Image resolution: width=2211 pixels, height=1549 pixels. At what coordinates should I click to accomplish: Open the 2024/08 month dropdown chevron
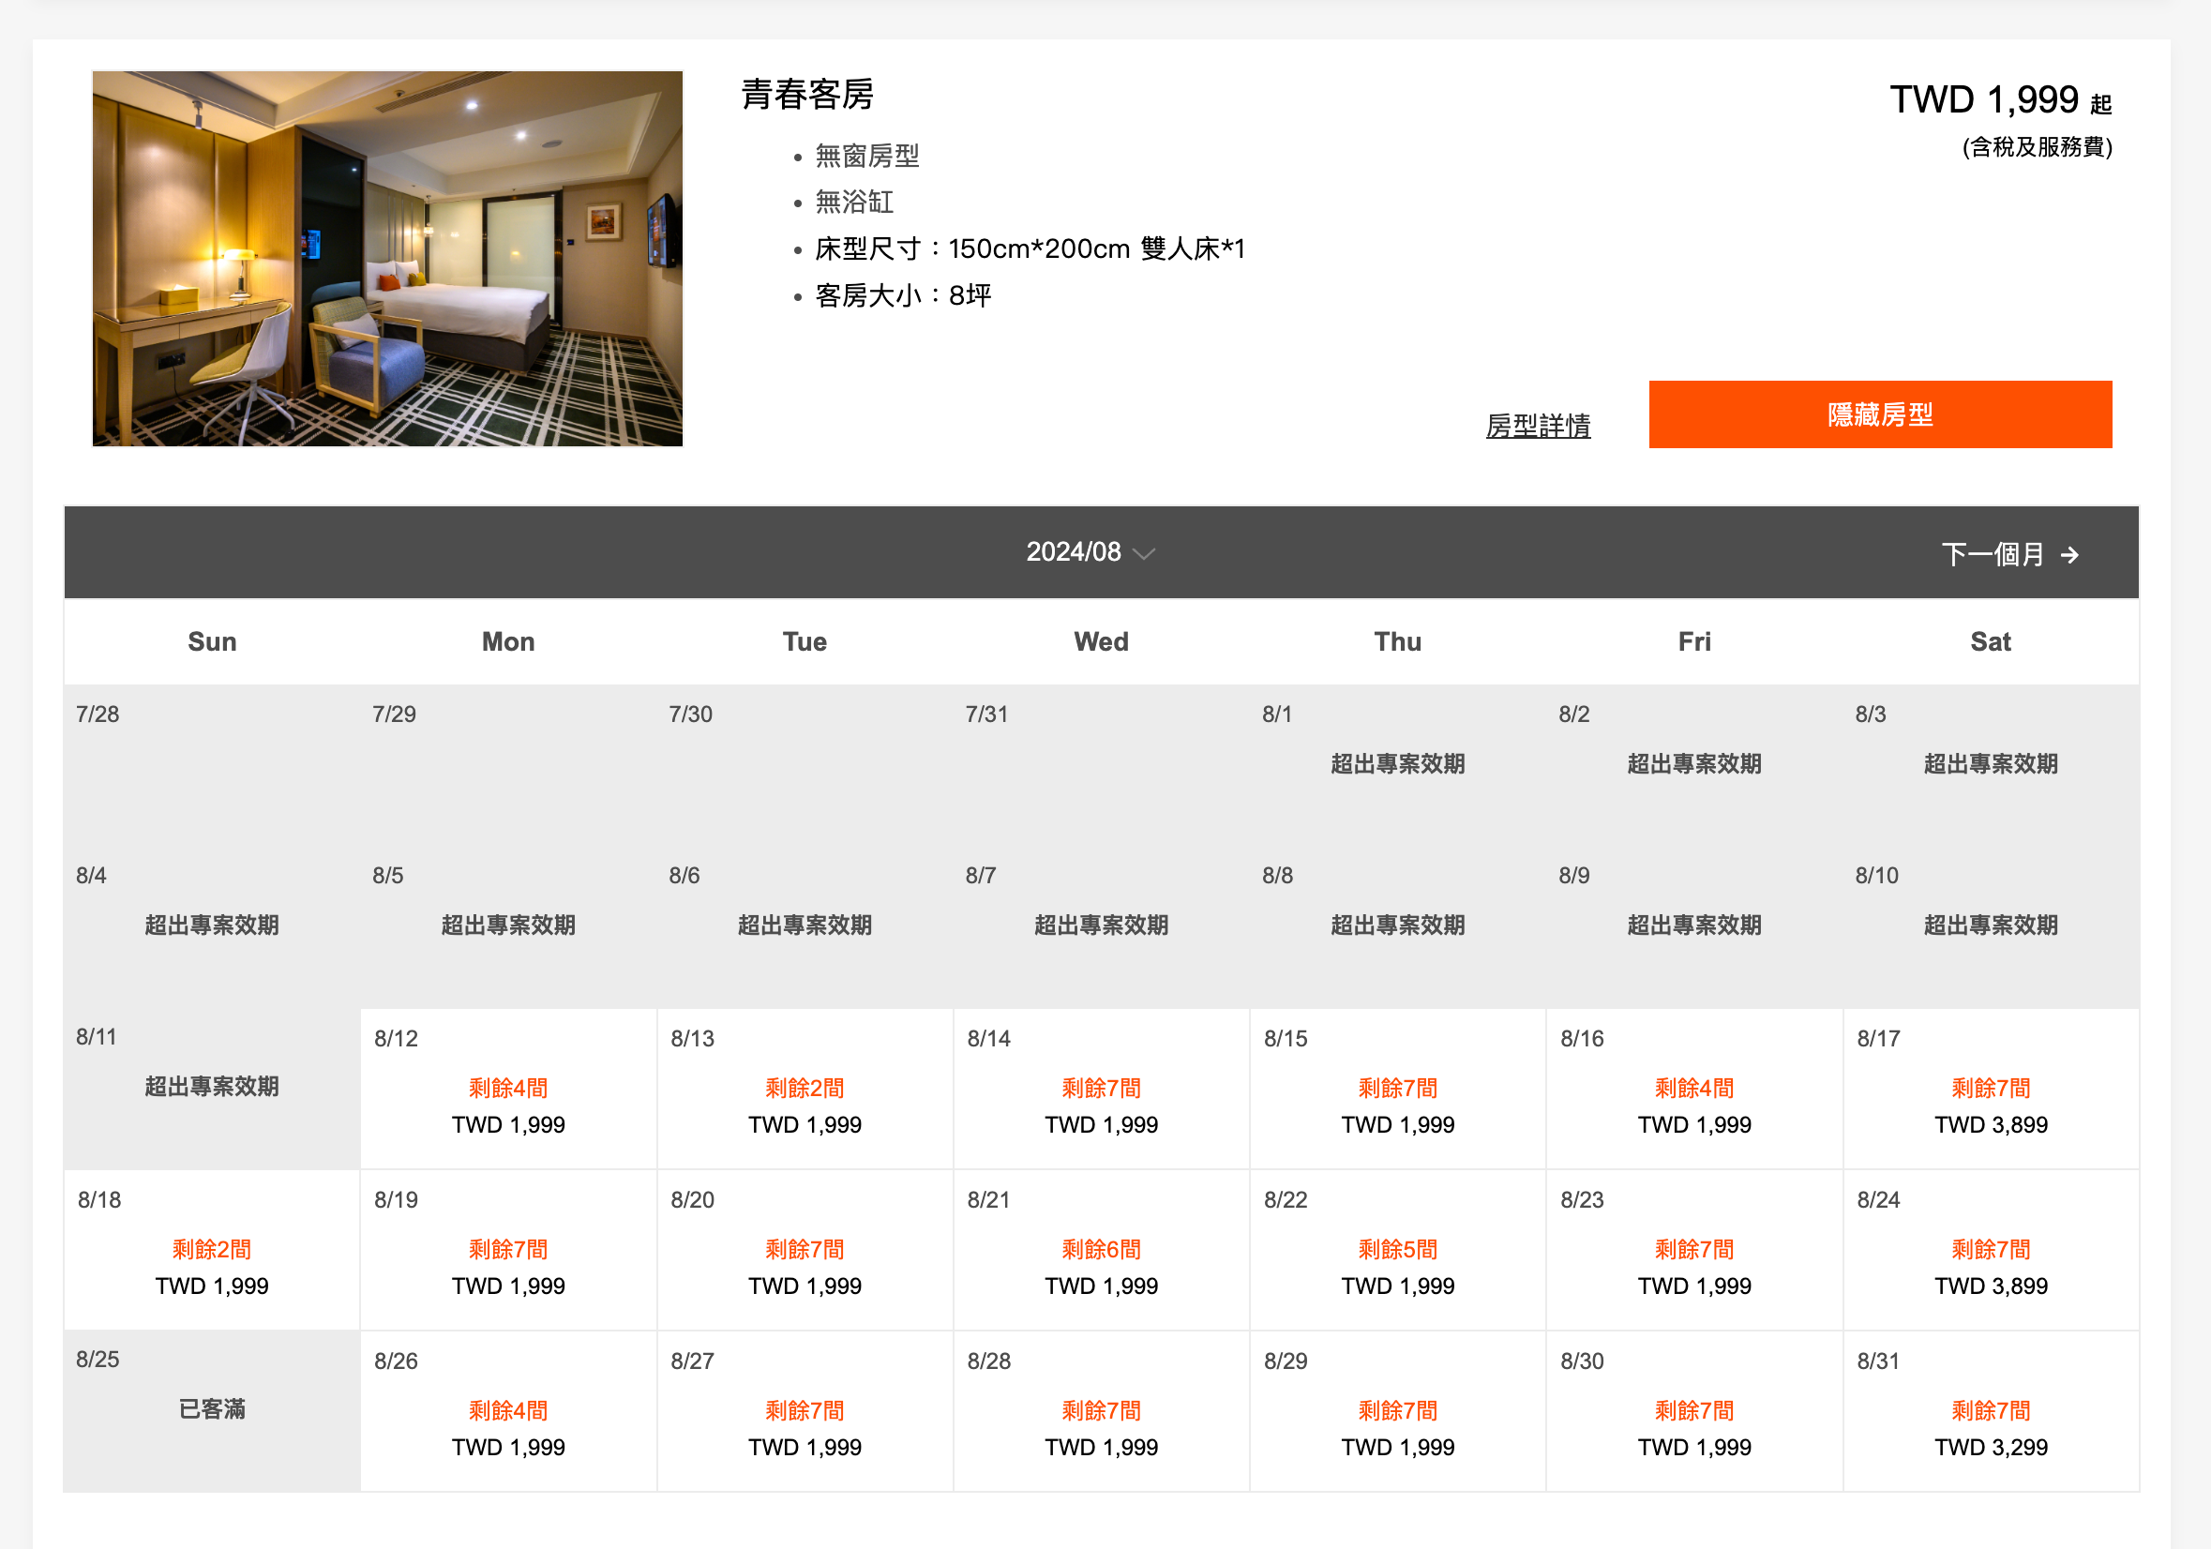coord(1144,553)
